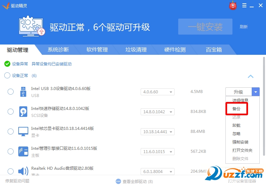This screenshot has height=186, width=266.
Task: Click the green check 设备异常 icon
Action: [x=7, y=64]
